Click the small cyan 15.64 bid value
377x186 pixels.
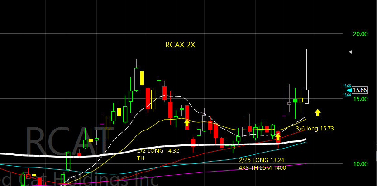347,95
